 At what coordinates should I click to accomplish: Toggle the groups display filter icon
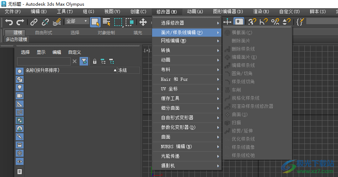pos(20,120)
